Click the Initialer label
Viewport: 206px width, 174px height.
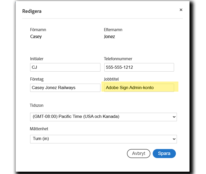(37, 59)
